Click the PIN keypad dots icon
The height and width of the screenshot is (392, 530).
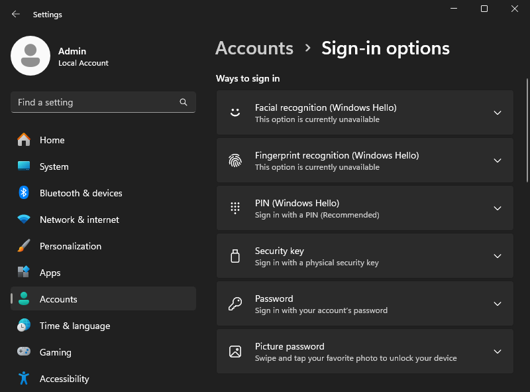tap(235, 208)
